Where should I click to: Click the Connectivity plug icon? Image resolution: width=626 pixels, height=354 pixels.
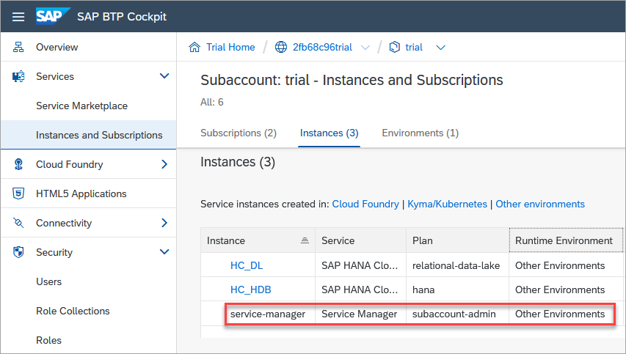[x=18, y=223]
